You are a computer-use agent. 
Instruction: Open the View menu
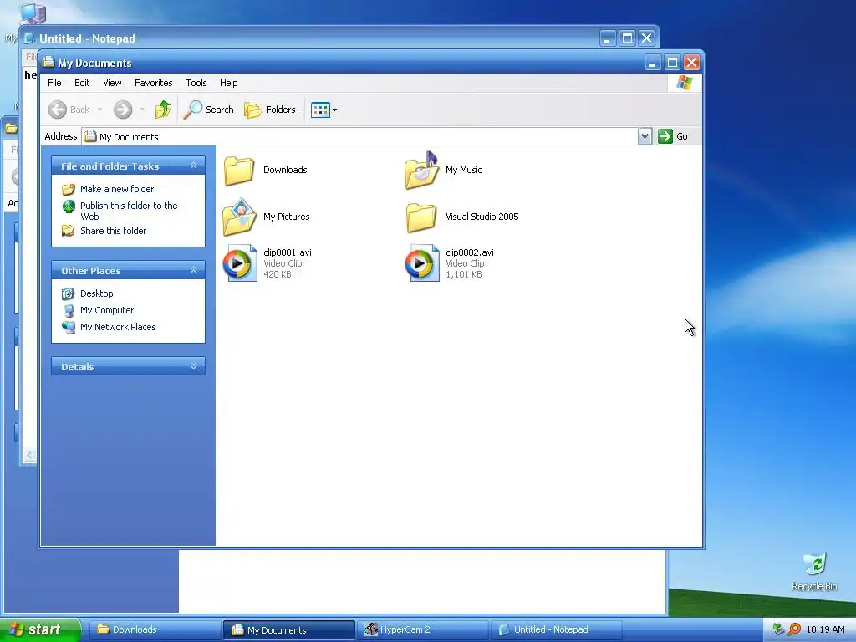pyautogui.click(x=112, y=83)
